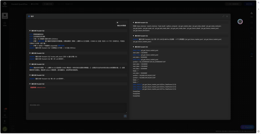This screenshot has width=261, height=134.
Task: Expand the AI assistant dialog to fullscreen
Action: pos(223,16)
